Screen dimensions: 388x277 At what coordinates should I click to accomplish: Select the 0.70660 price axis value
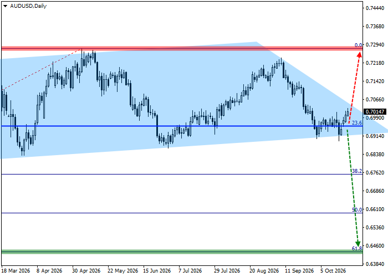tap(375, 100)
